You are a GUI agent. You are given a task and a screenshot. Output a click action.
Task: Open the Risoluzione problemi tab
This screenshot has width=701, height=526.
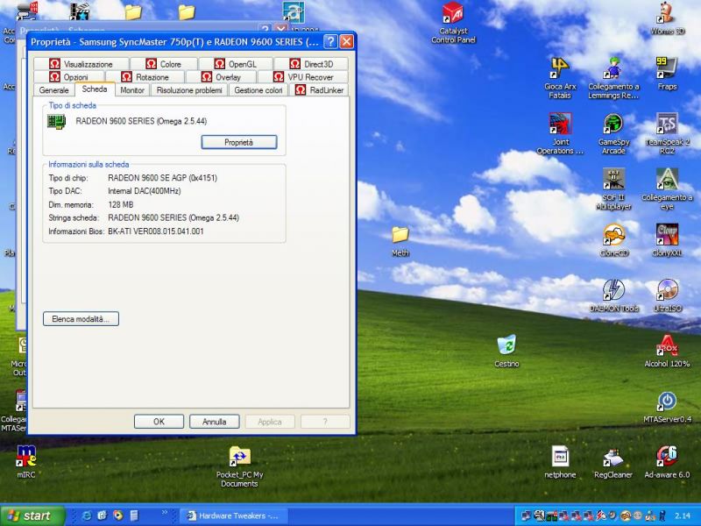[x=189, y=90]
